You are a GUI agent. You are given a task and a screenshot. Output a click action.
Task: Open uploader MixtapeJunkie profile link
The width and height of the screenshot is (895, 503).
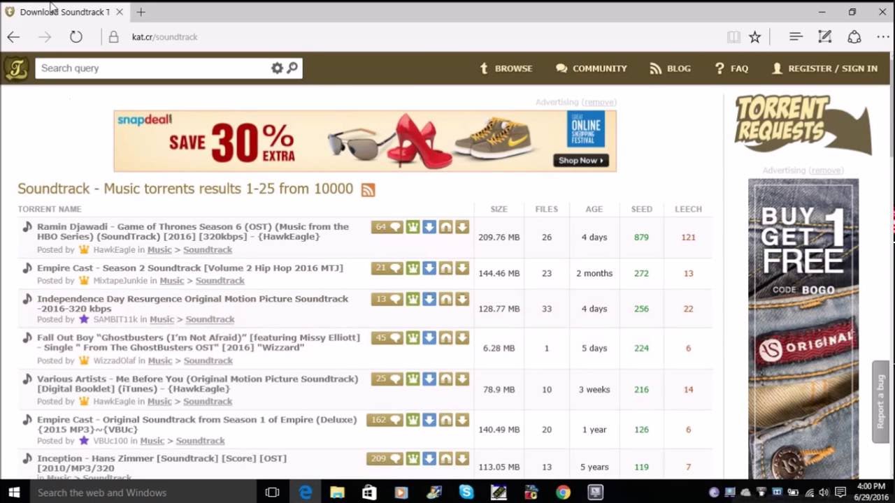pyautogui.click(x=122, y=280)
